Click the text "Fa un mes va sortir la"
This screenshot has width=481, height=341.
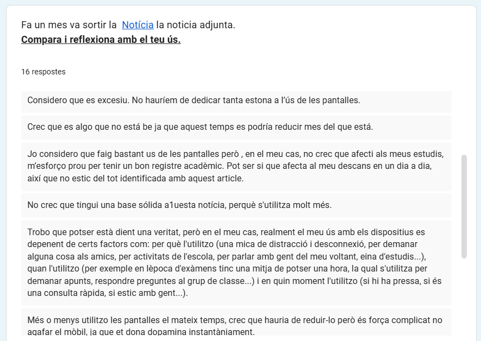point(68,25)
